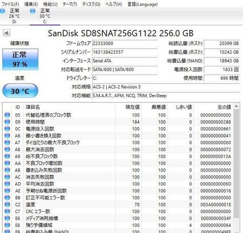Select the 予期せぬ電源断回数 attribute name
This screenshot has width=243, height=233.
coord(46,191)
